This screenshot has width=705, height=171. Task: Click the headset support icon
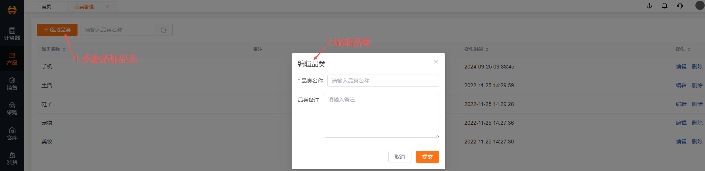(x=680, y=6)
